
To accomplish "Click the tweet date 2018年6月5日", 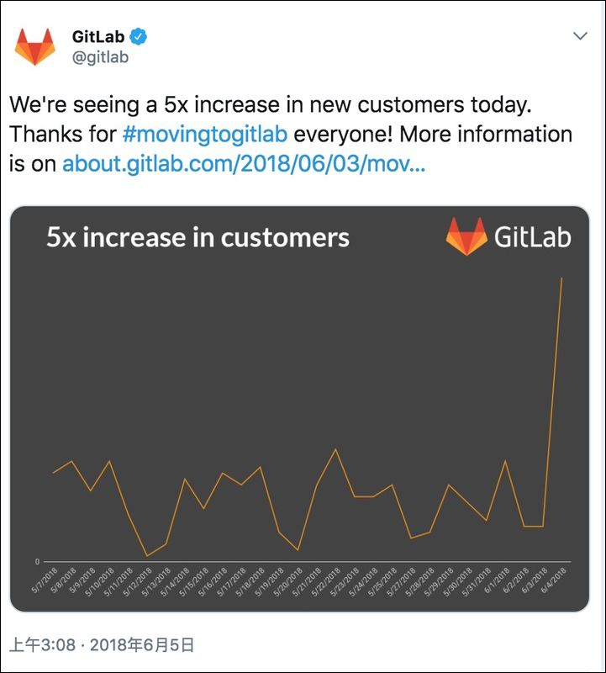I will point(142,645).
